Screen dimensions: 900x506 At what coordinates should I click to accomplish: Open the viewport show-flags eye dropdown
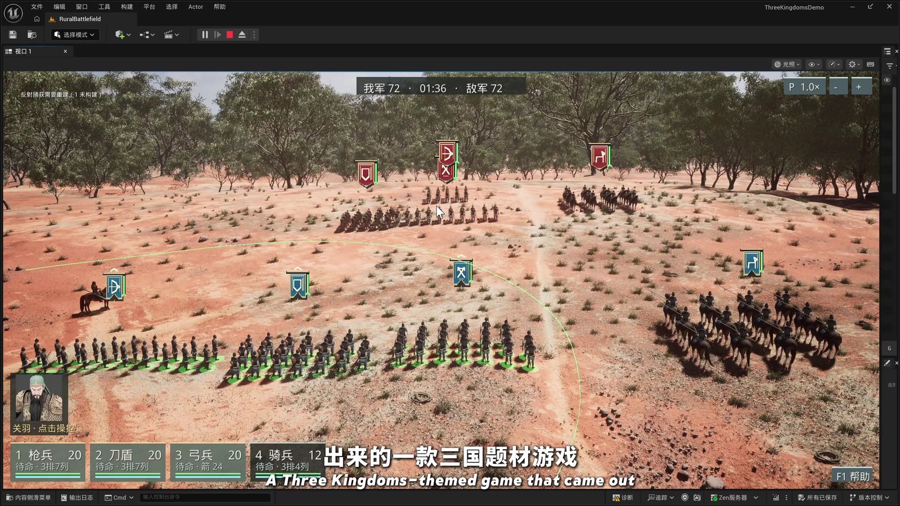(814, 64)
